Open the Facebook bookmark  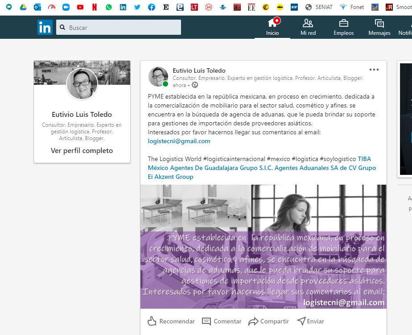(152, 7)
